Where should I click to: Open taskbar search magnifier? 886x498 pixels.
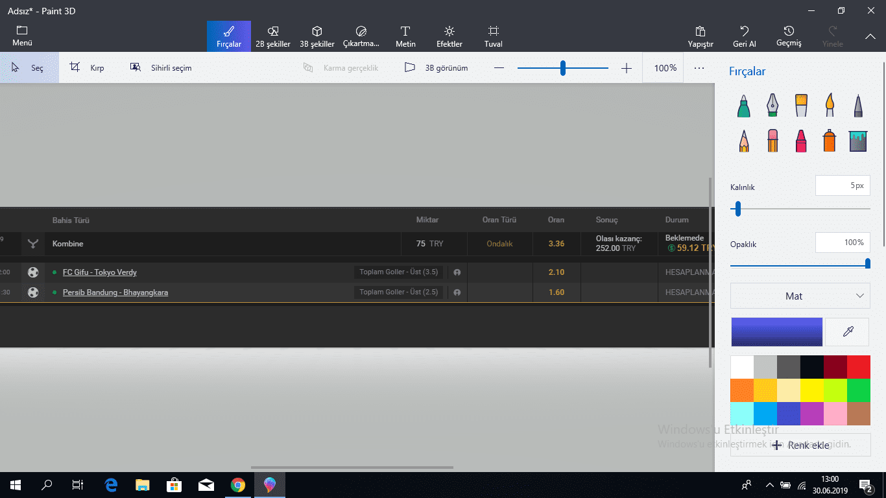(x=47, y=485)
